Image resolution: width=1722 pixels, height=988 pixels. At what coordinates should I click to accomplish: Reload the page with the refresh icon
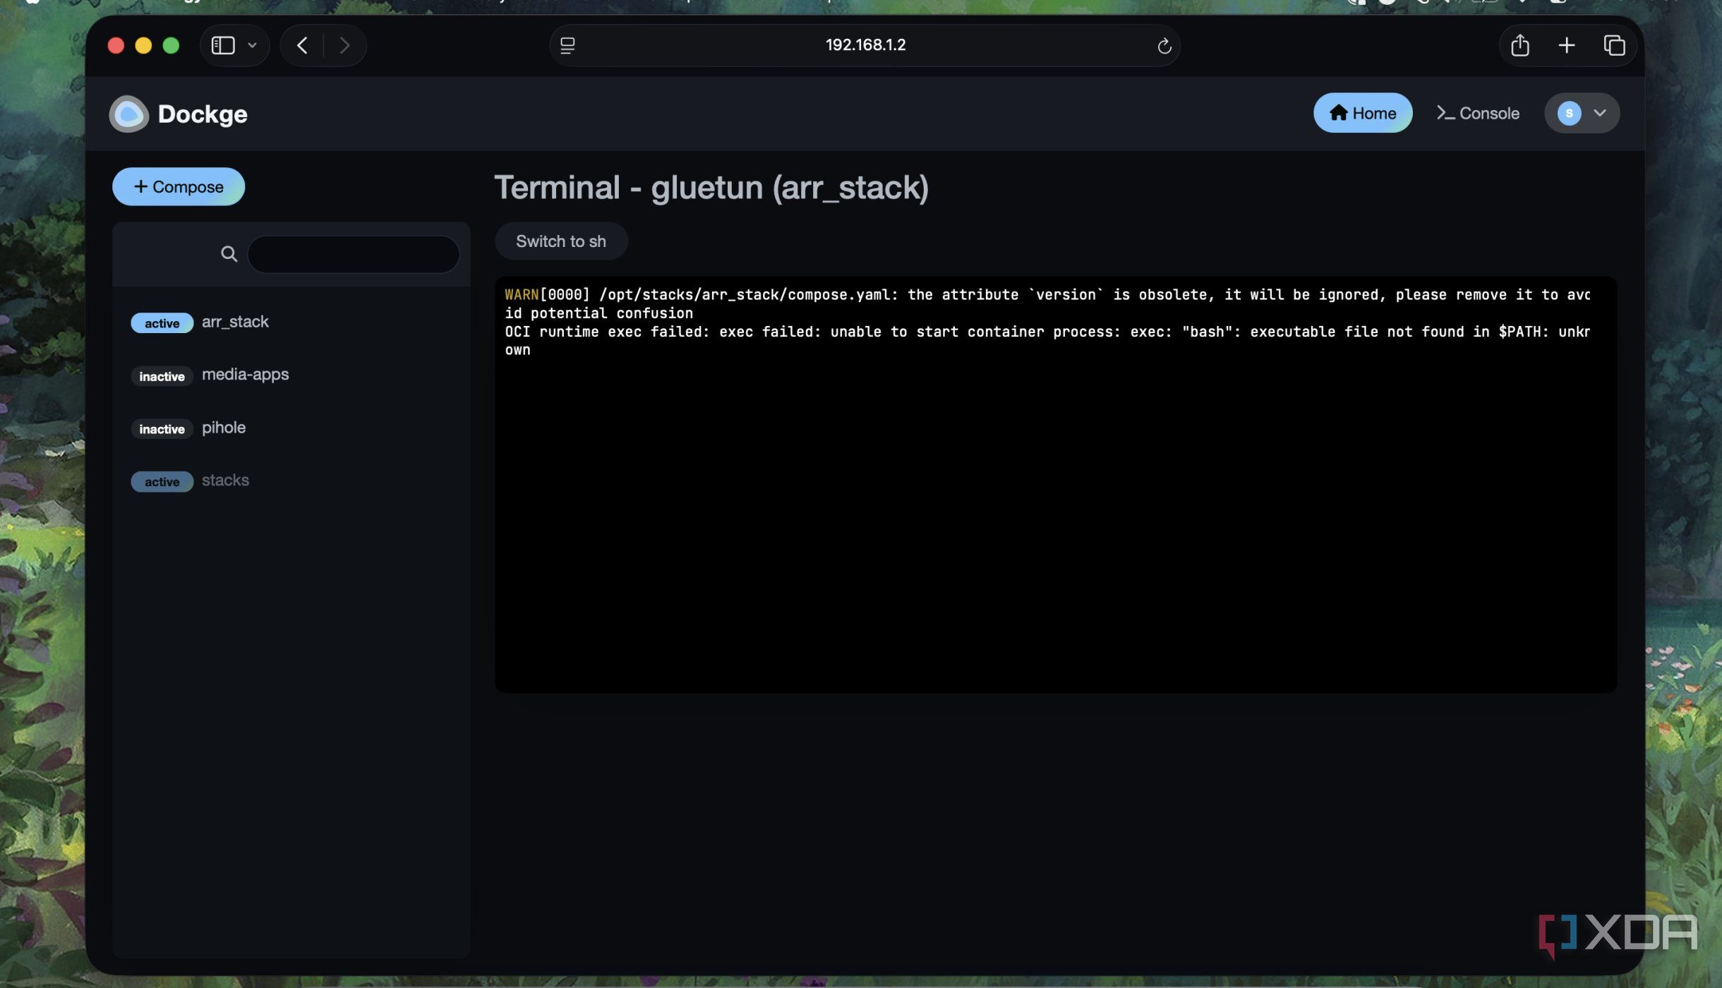pyautogui.click(x=1164, y=46)
